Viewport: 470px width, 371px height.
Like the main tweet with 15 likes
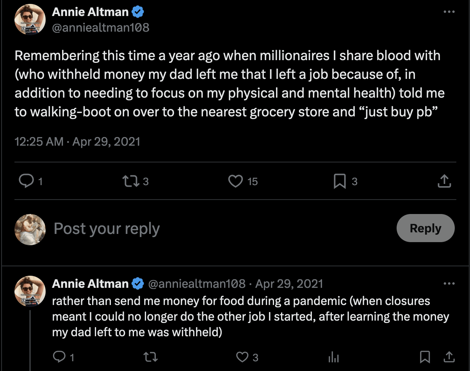[235, 181]
